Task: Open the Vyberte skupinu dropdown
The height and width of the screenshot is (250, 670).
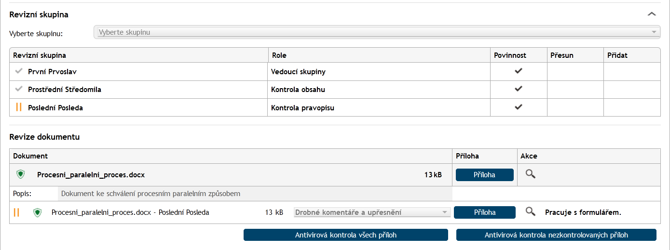Action: pyautogui.click(x=377, y=32)
